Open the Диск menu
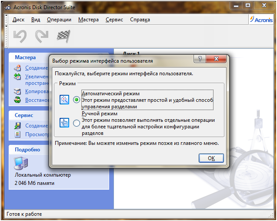The image size is (277, 221). pyautogui.click(x=18, y=20)
